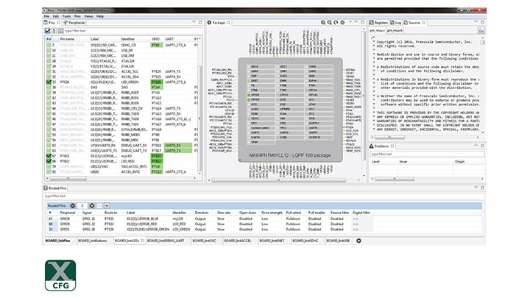Open the Tools menu
Viewport: 530px width, 298px height.
[x=66, y=15]
